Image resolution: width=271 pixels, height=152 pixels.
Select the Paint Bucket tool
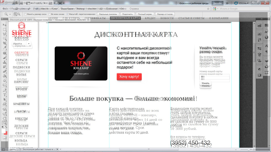click(5, 76)
